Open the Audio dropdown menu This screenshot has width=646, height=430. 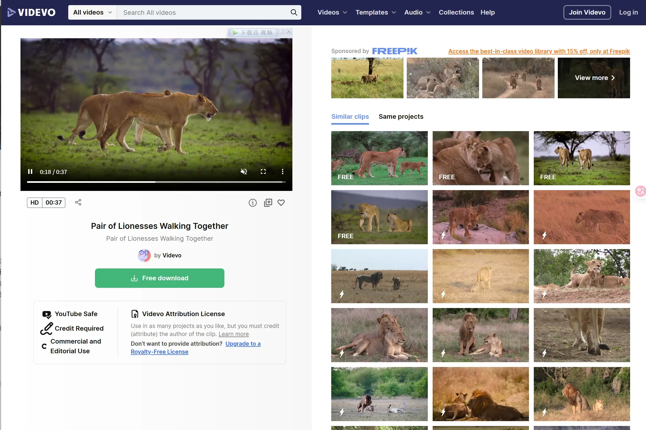417,12
